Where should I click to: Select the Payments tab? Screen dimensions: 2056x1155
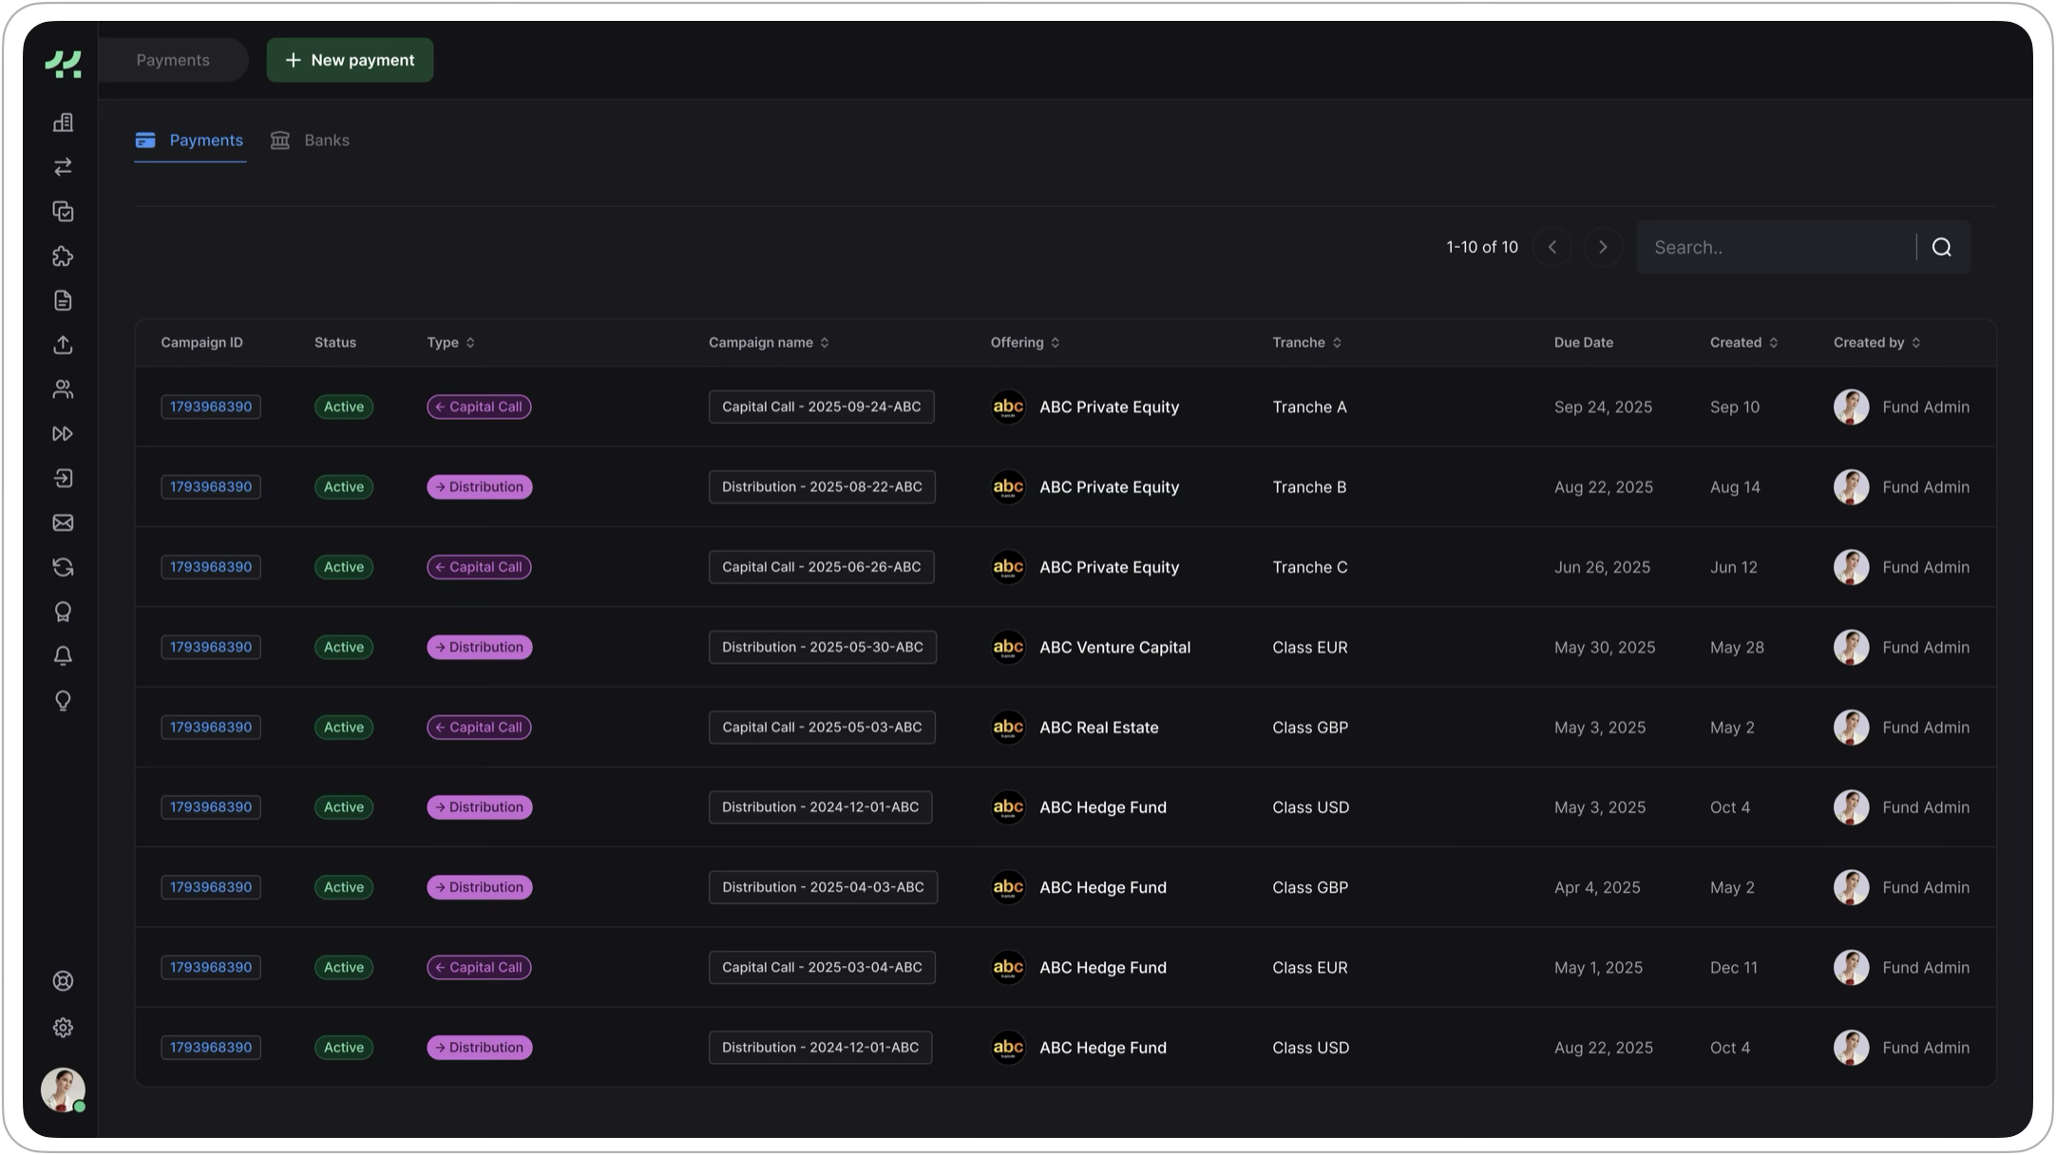point(190,141)
